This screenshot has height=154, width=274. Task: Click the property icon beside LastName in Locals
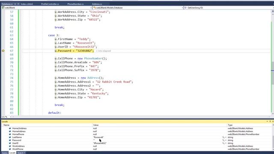tap(10, 137)
